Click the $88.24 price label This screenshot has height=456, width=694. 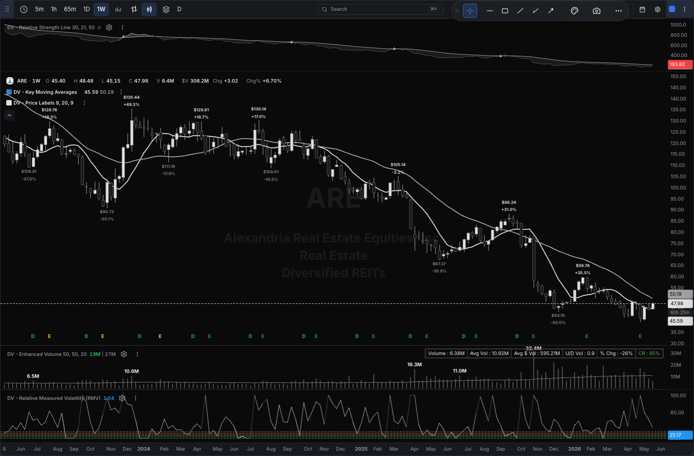tap(509, 202)
